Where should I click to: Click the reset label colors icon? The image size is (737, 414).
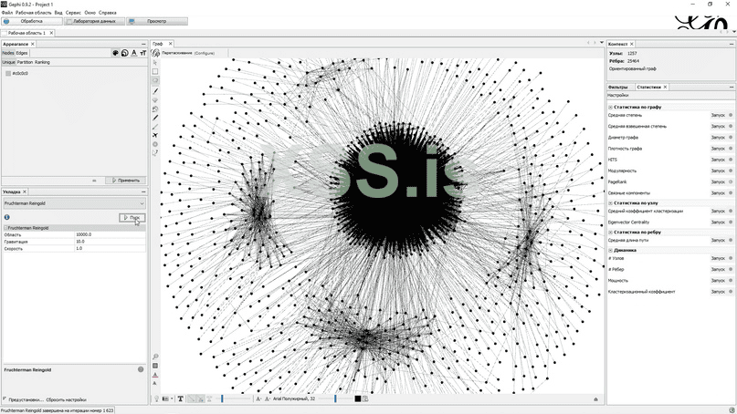coord(155,375)
